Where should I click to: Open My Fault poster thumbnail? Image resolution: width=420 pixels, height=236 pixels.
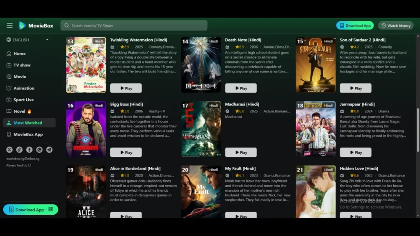201,192
